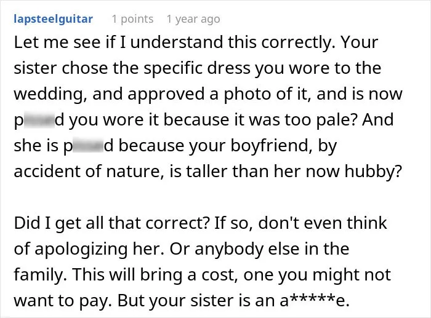Click the phrase "don't even think"

(x=323, y=223)
